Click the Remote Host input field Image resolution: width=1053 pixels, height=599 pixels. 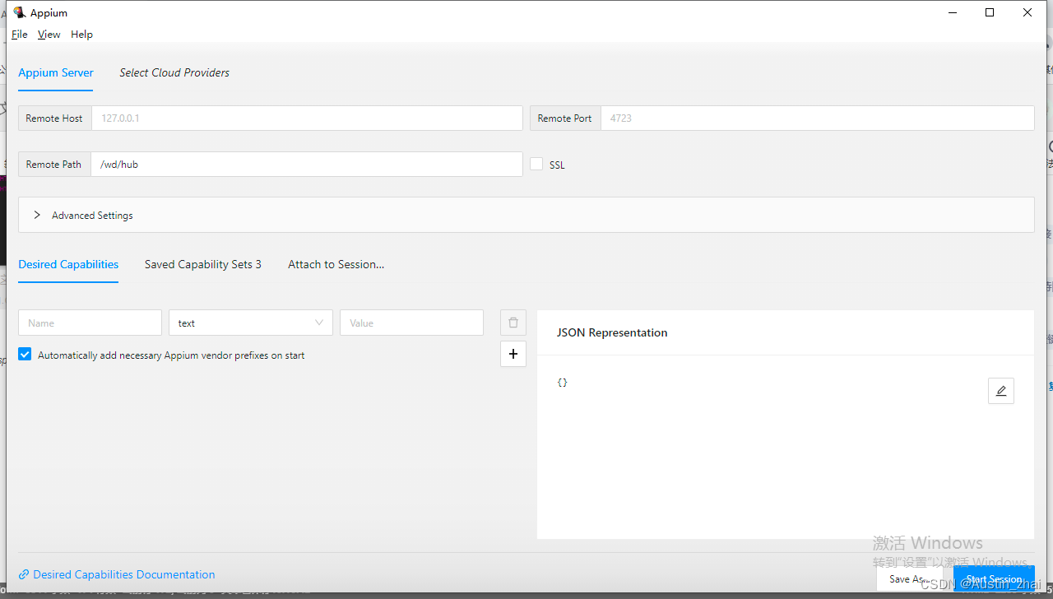(x=307, y=118)
